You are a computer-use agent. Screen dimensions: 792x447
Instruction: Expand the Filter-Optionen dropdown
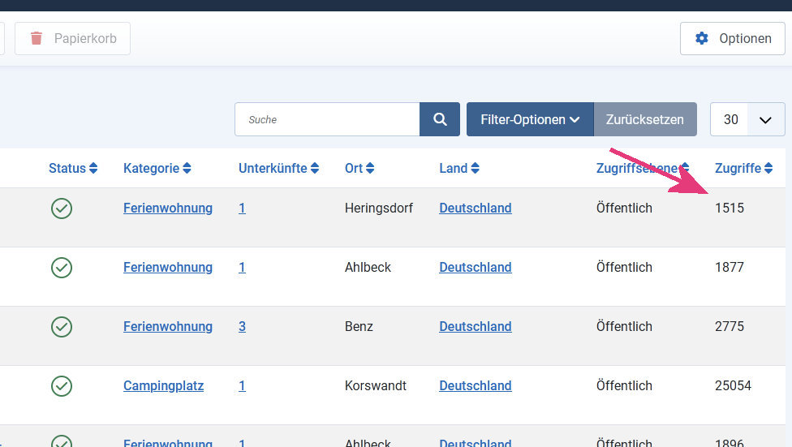point(530,119)
